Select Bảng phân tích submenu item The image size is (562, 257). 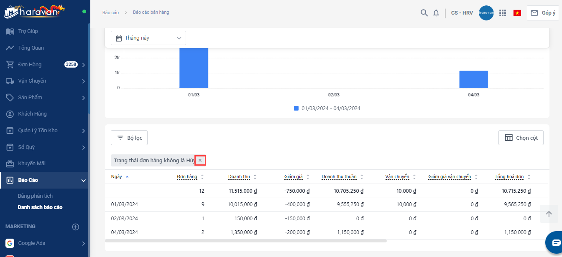(35, 196)
